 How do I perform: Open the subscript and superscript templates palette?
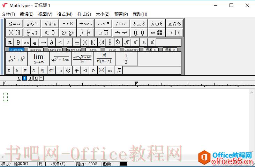click(x=50, y=32)
